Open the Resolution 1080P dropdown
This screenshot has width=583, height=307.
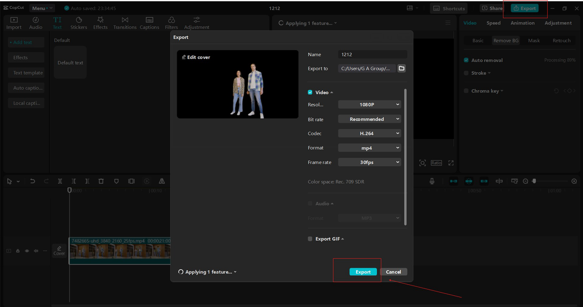pos(369,105)
